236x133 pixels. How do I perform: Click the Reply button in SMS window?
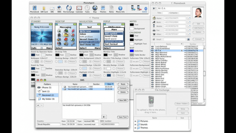(x=123, y=84)
